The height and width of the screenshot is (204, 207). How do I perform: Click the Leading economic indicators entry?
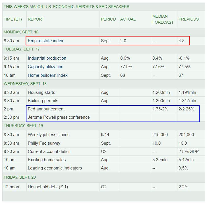click(55, 168)
